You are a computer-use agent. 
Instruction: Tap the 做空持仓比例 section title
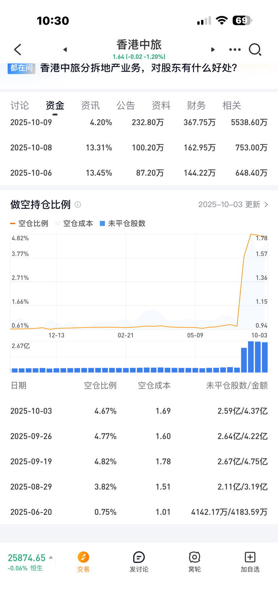point(41,204)
